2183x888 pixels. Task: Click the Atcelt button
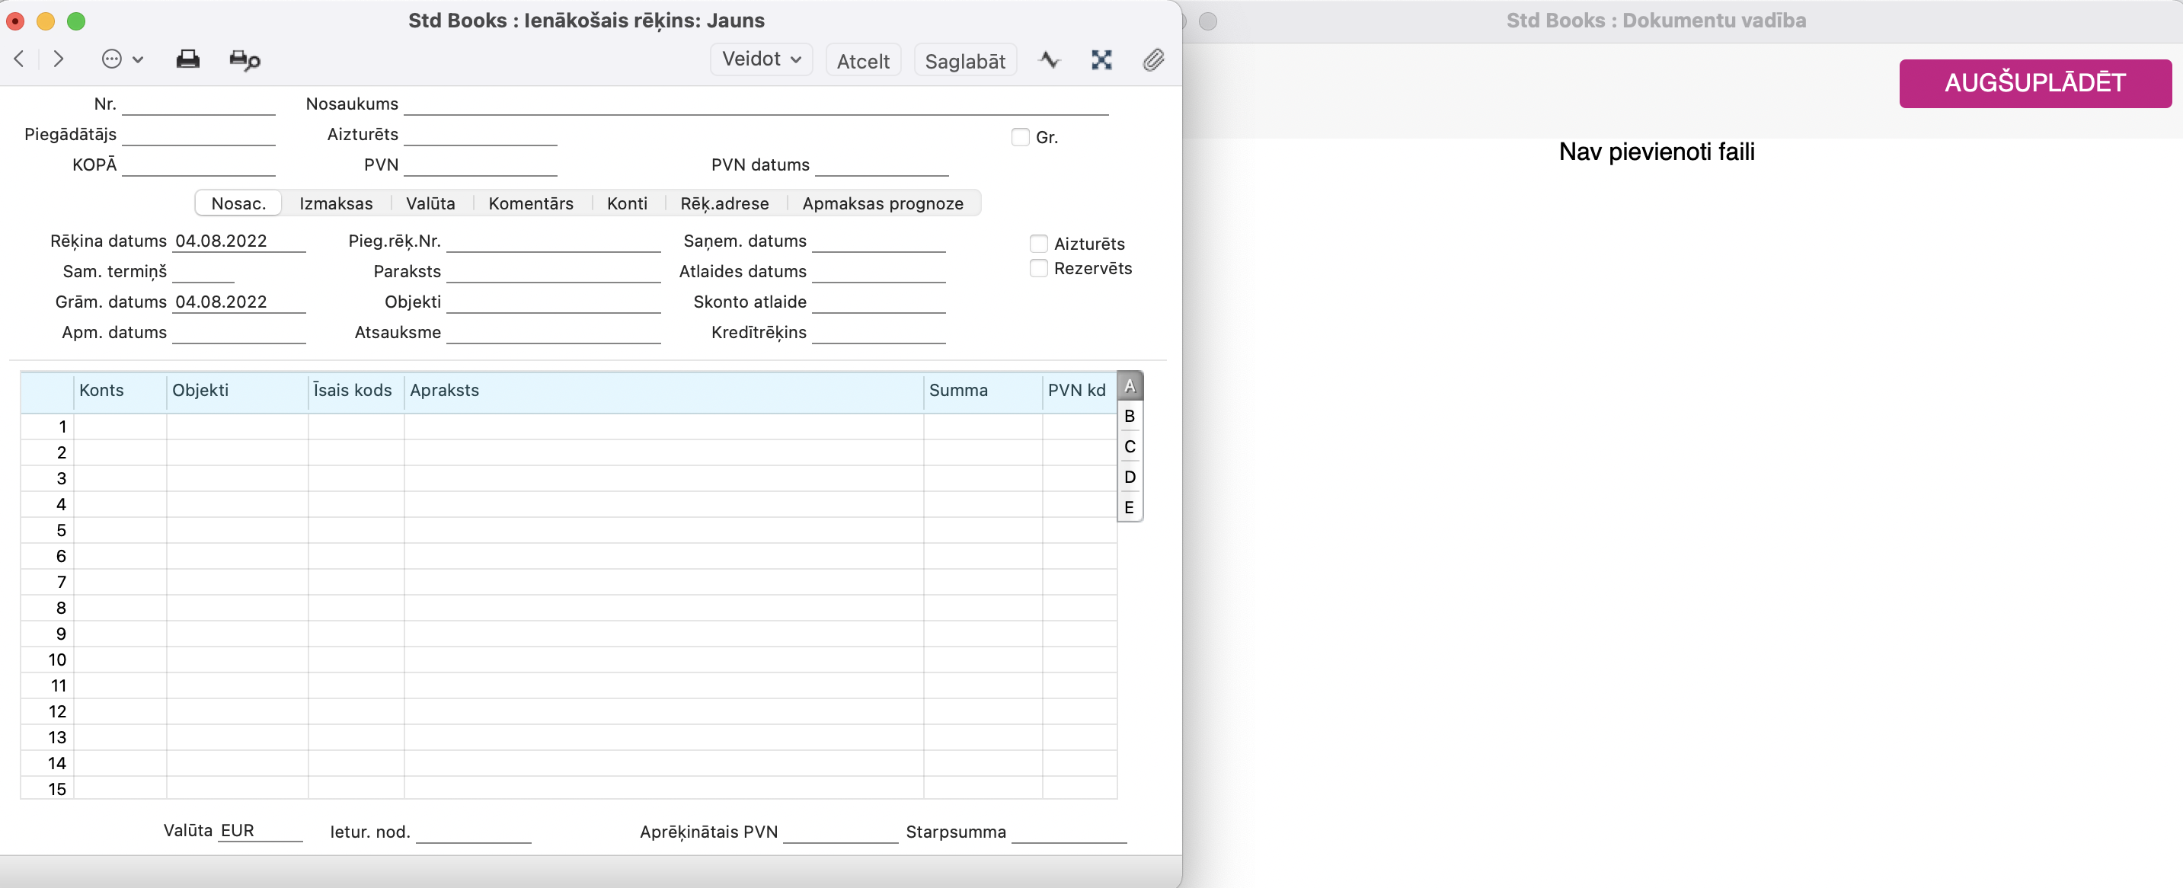(x=863, y=61)
